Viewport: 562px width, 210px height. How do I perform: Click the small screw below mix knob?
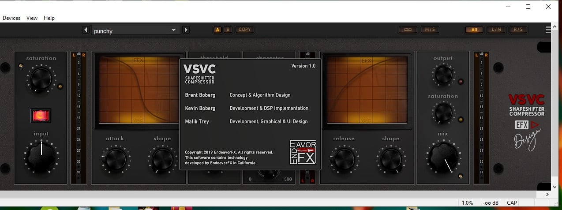click(x=460, y=176)
